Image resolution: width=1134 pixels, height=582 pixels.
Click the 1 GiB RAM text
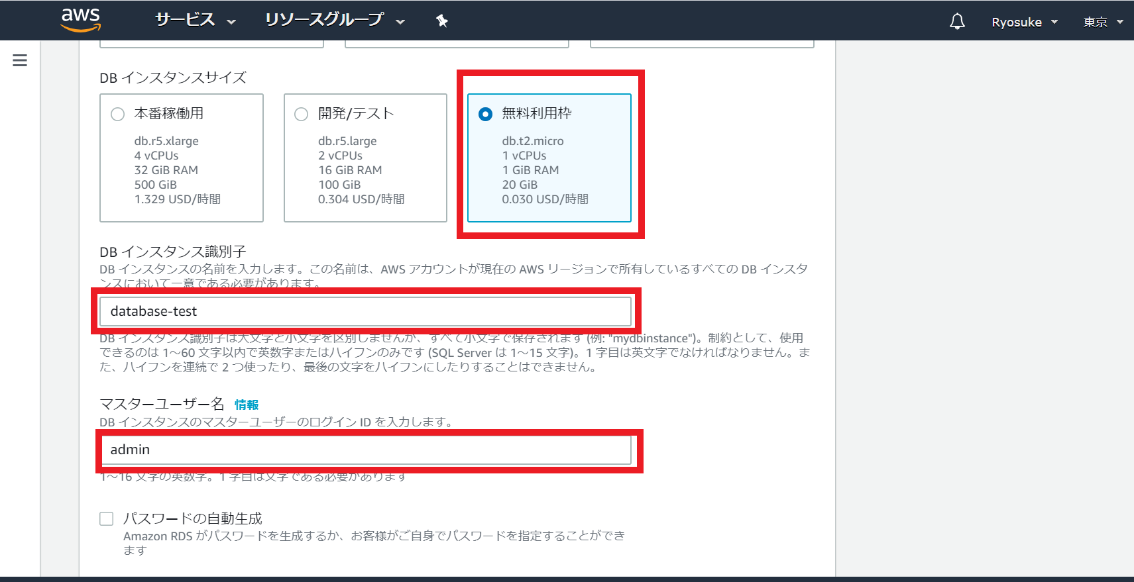pos(530,170)
